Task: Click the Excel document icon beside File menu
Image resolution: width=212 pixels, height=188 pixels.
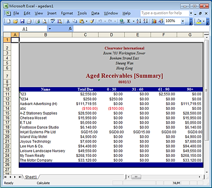Action: coord(8,13)
